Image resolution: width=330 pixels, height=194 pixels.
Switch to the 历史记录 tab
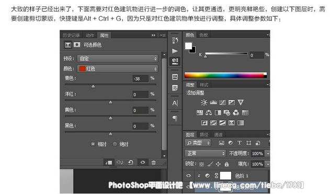pyautogui.click(x=71, y=36)
